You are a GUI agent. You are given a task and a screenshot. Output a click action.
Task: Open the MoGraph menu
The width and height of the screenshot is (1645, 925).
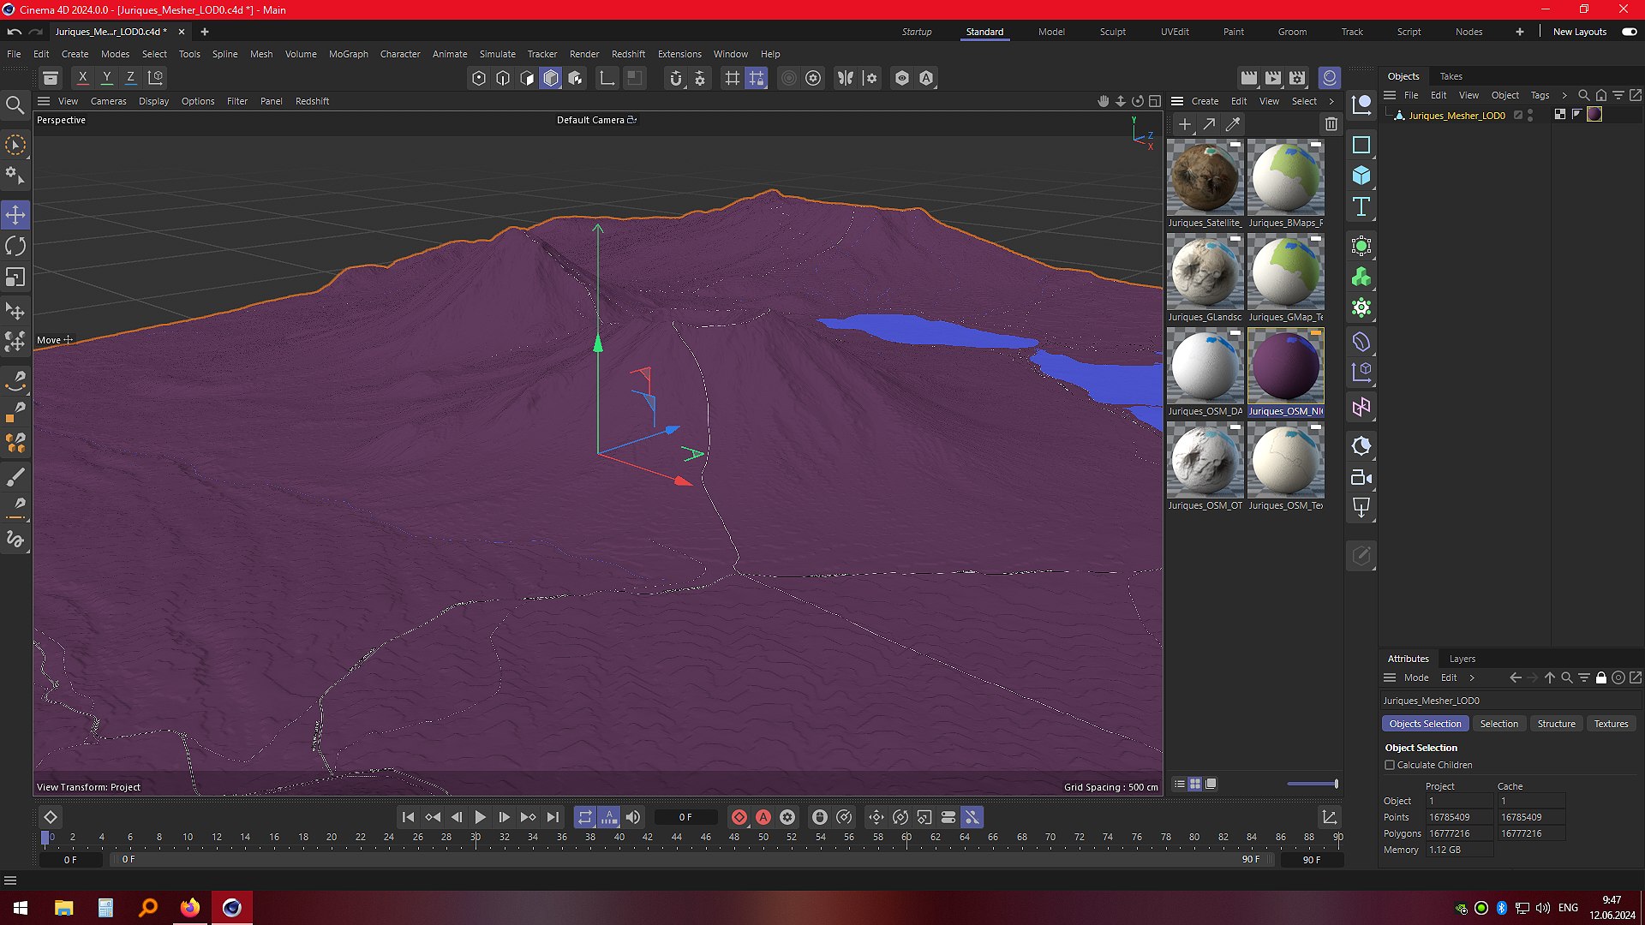(349, 54)
